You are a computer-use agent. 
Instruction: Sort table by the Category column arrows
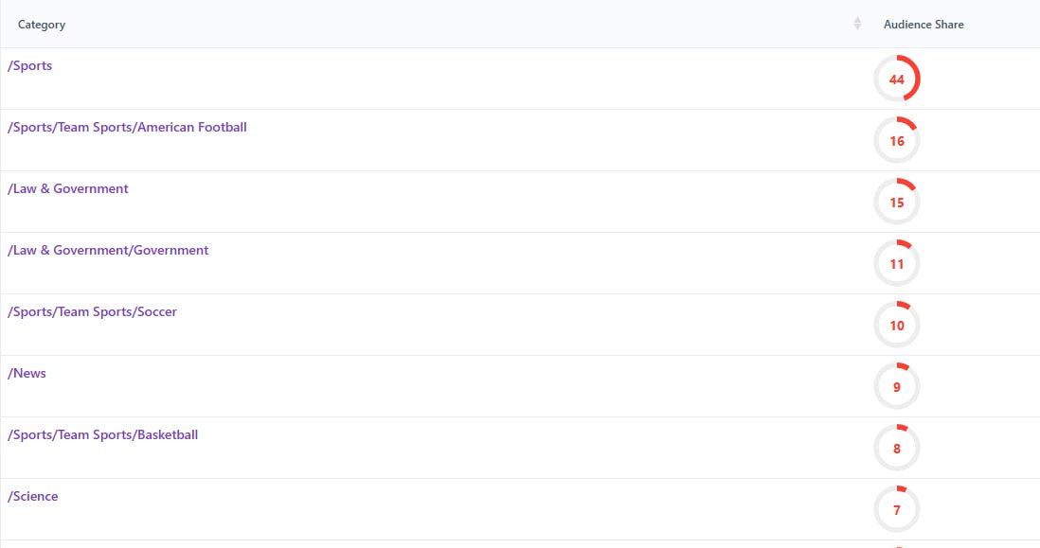point(857,24)
